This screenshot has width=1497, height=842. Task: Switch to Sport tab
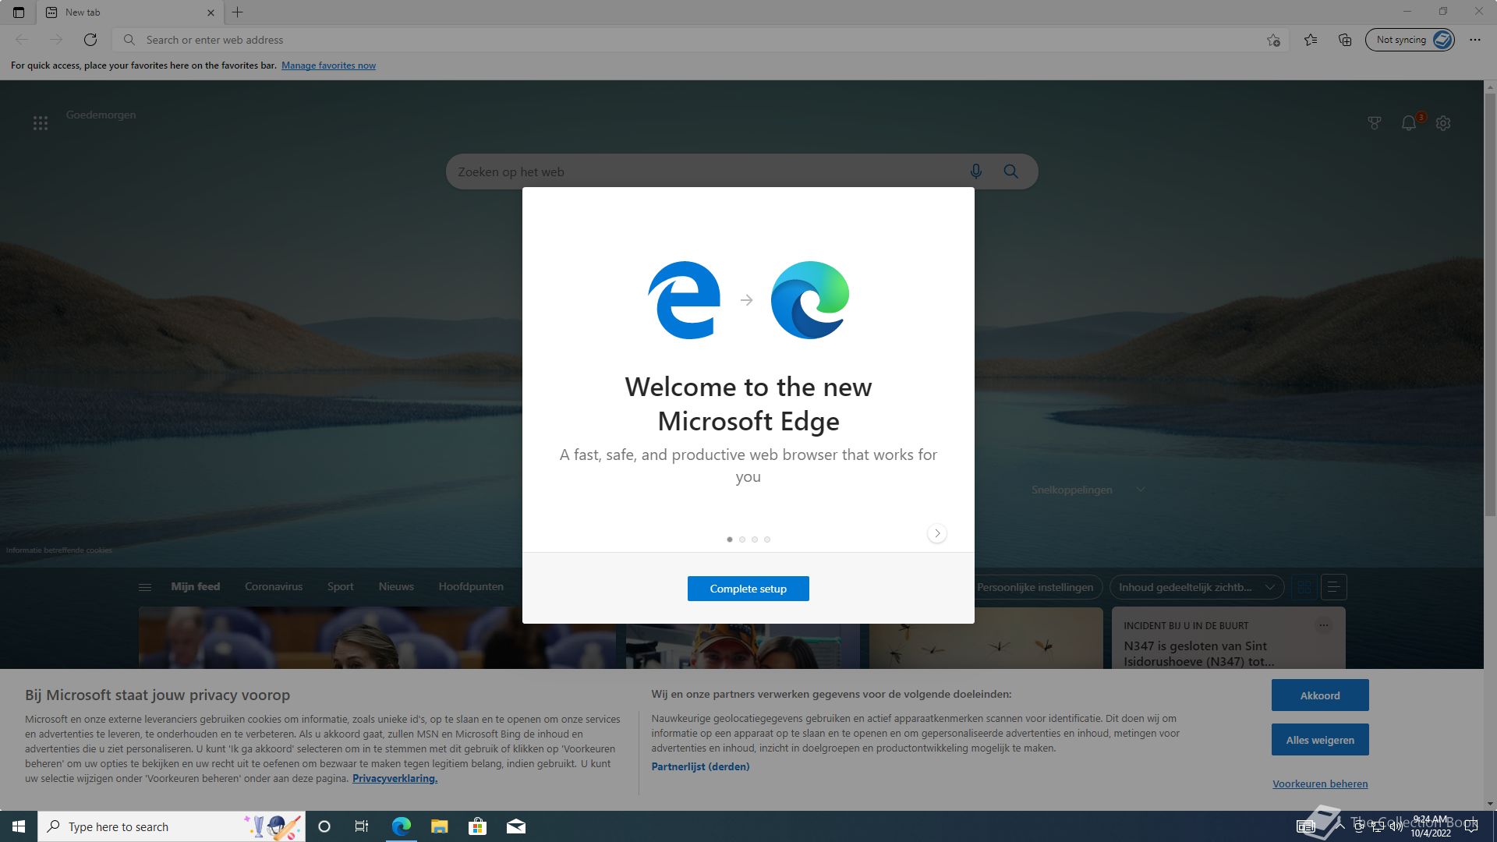click(340, 586)
